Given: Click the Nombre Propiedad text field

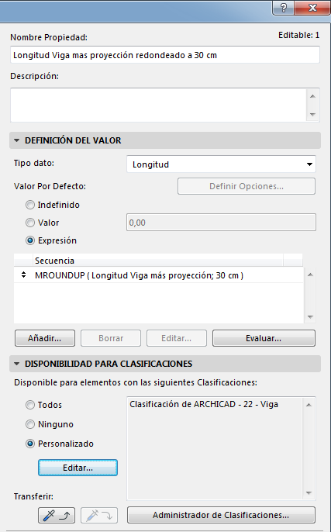Looking at the screenshot, I should pos(165,55).
